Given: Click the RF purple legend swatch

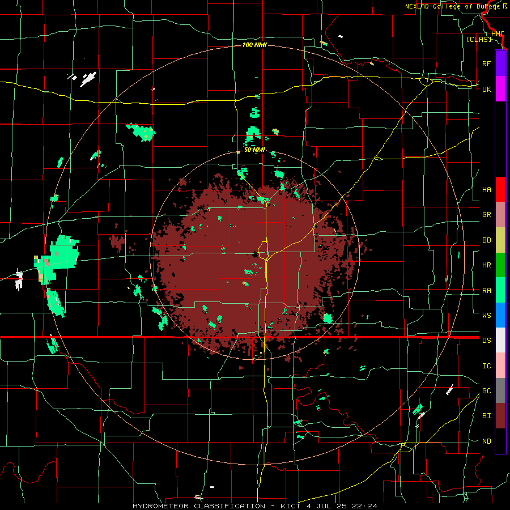Looking at the screenshot, I should click(500, 63).
